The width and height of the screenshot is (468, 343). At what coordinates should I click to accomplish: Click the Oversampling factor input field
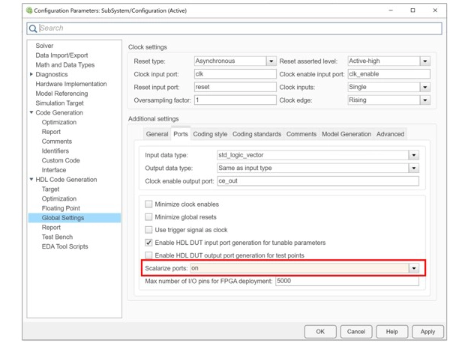coord(235,100)
